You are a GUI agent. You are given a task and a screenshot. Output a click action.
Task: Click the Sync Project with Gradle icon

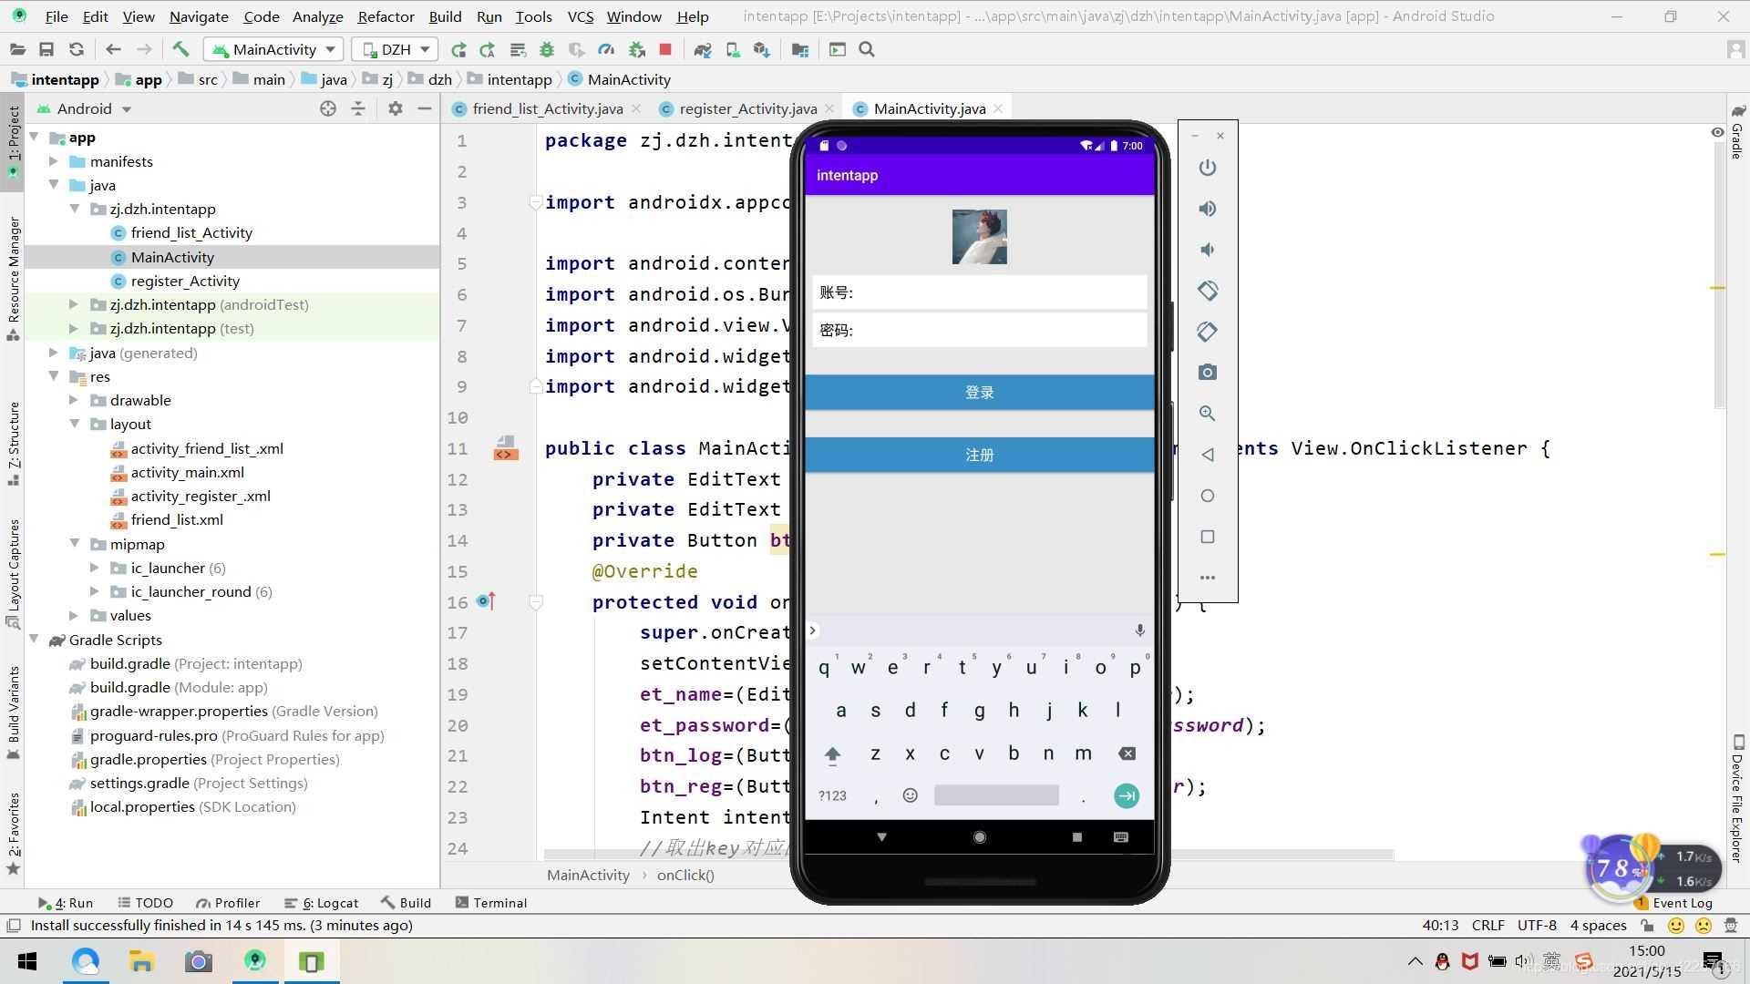click(x=701, y=49)
